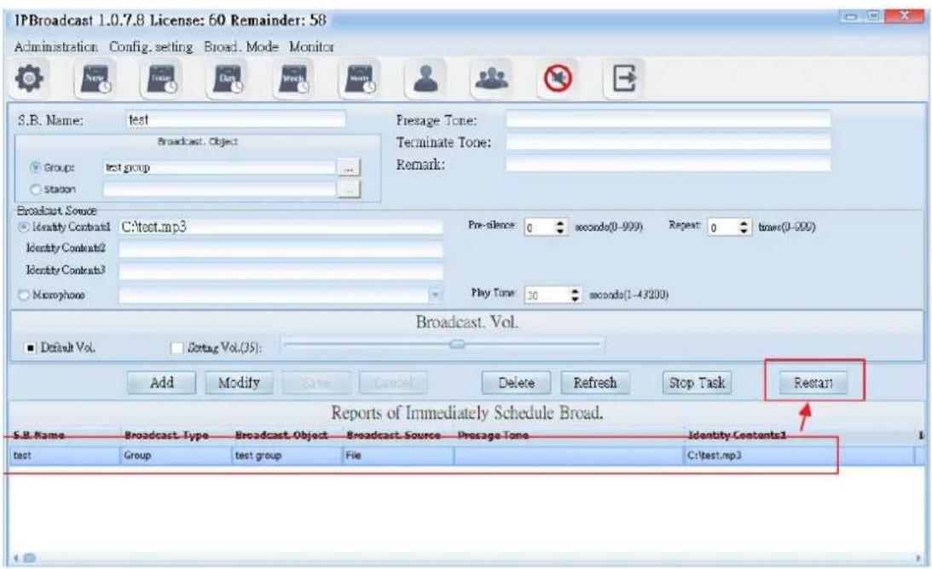Open the Month schedule calendar icon

click(x=361, y=78)
